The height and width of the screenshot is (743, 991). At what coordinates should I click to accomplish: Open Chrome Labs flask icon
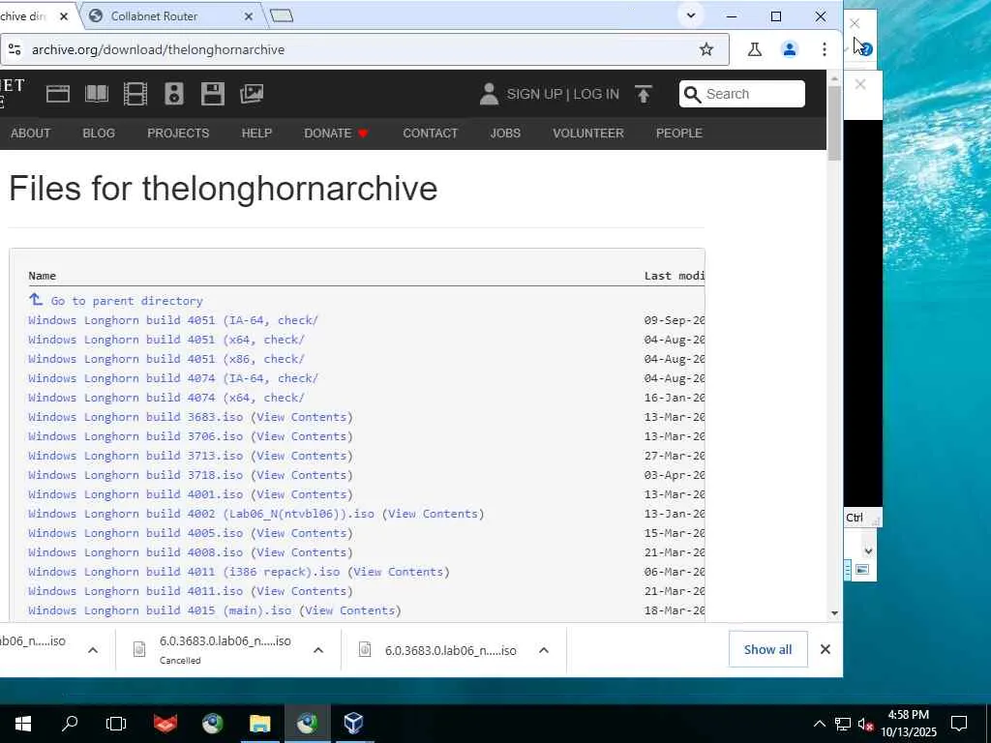(755, 49)
